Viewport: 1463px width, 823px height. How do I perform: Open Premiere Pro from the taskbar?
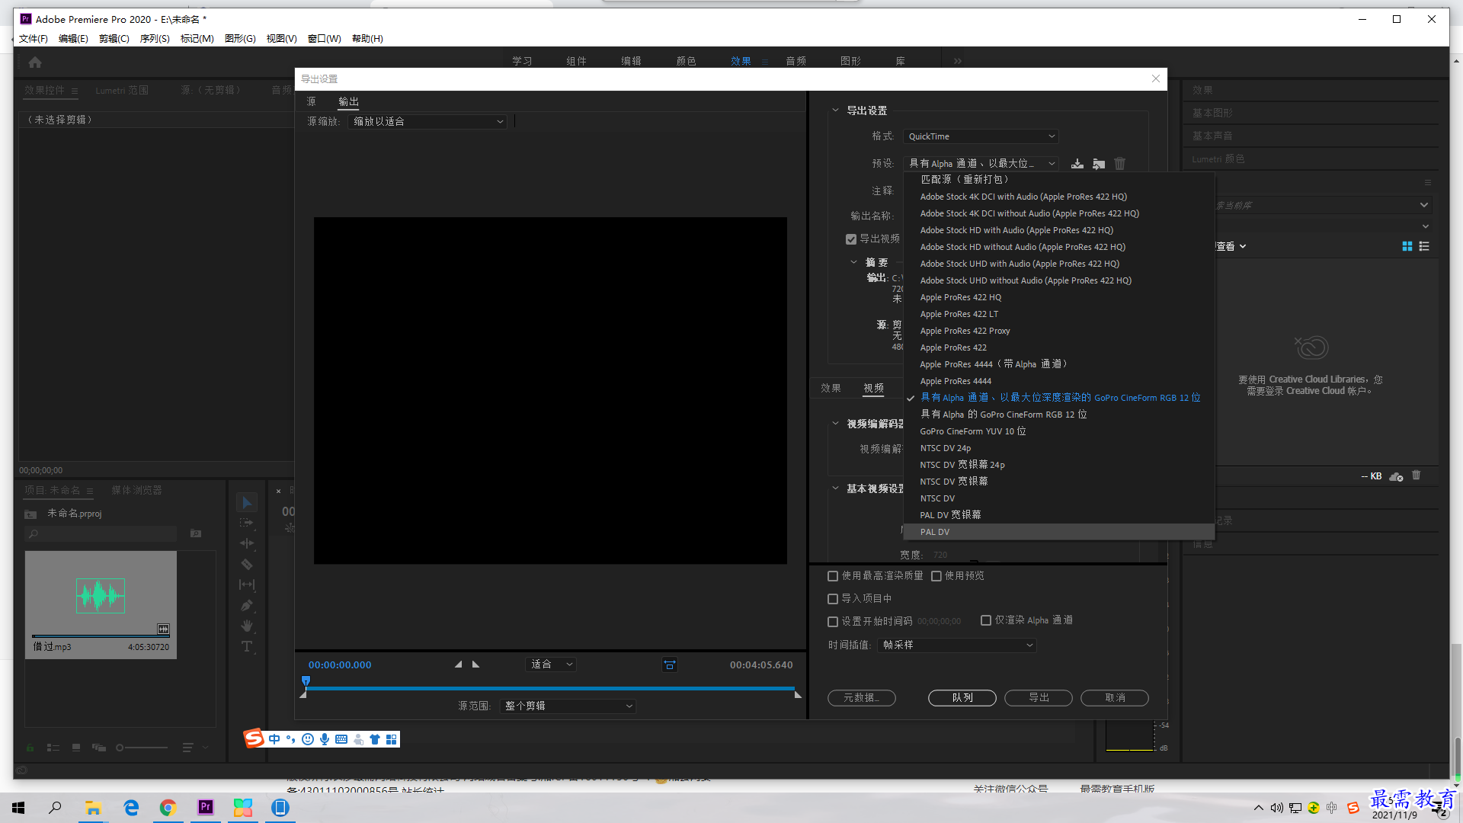[206, 807]
